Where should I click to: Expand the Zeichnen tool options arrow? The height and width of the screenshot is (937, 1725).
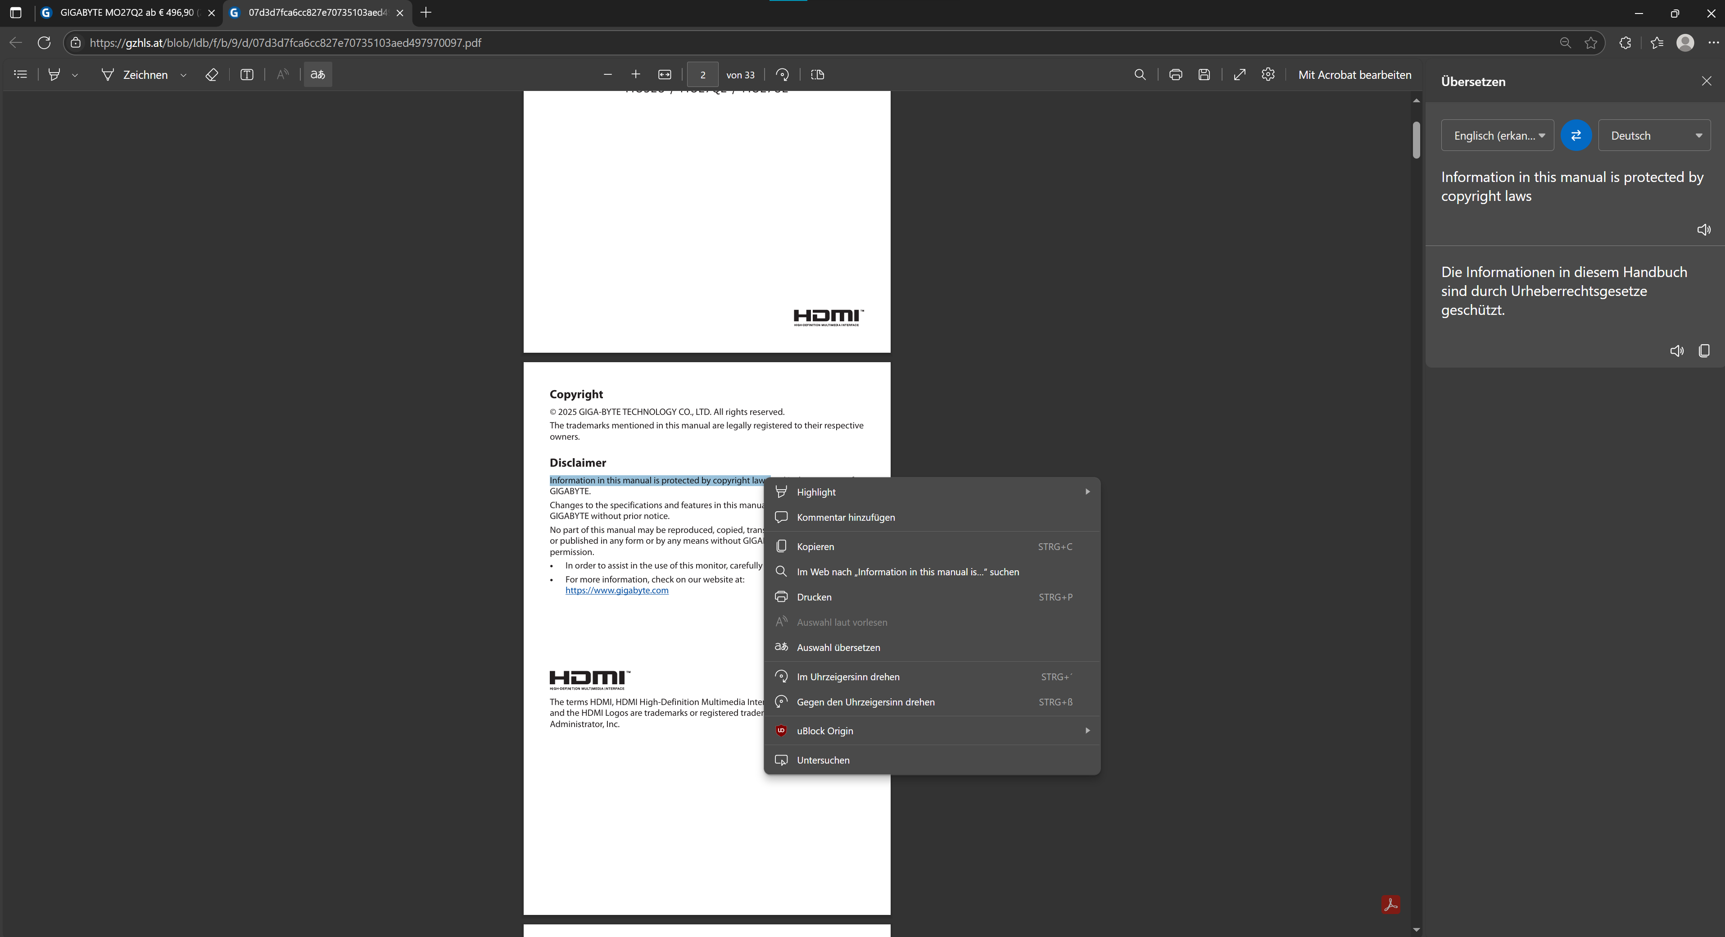click(x=183, y=76)
